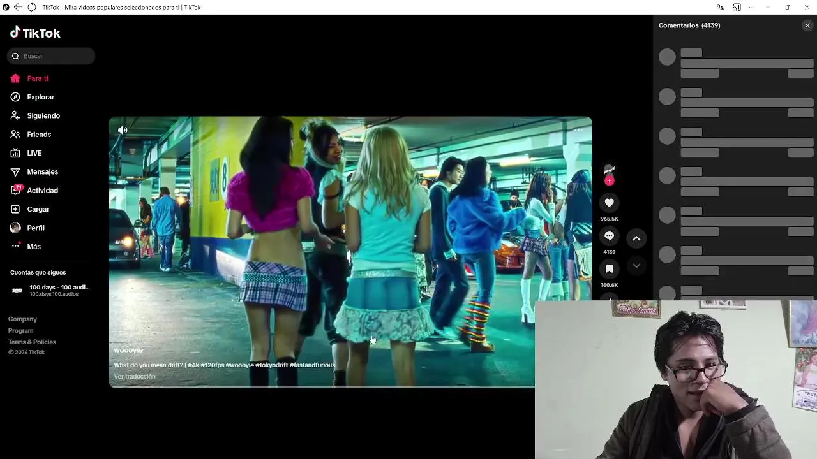Click the 160.6K saves count
The image size is (817, 459).
coord(609,285)
